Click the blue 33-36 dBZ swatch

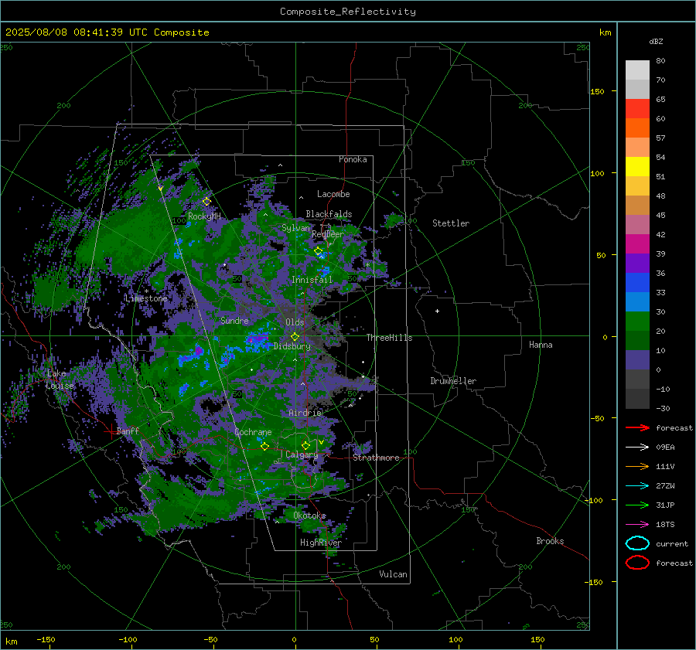click(x=637, y=282)
